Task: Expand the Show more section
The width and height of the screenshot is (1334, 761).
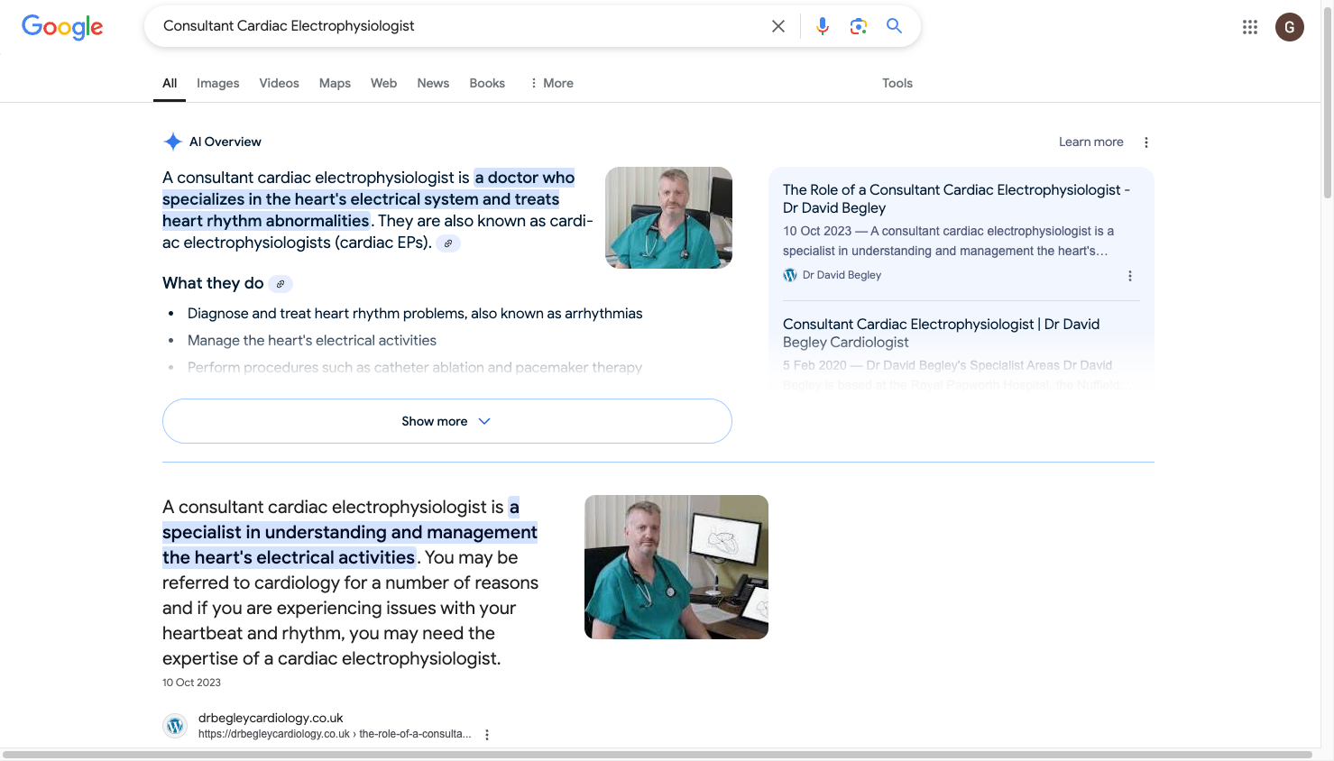Action: [446, 421]
